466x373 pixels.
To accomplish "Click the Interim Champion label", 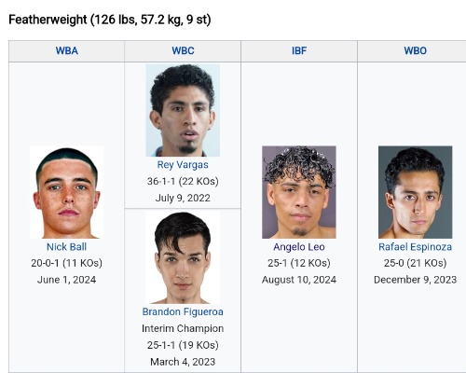I will pos(183,328).
